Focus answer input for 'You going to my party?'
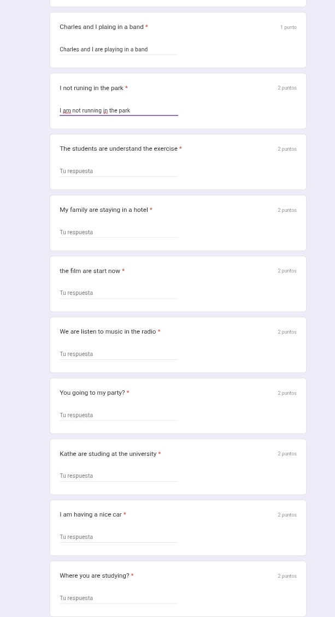 119,415
